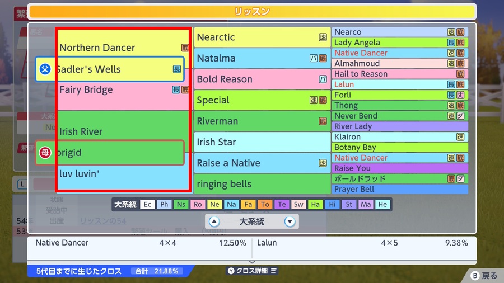Viewport: 504px width, 283px height.
Task: Select ringing bells in the pedigree
Action: [262, 184]
